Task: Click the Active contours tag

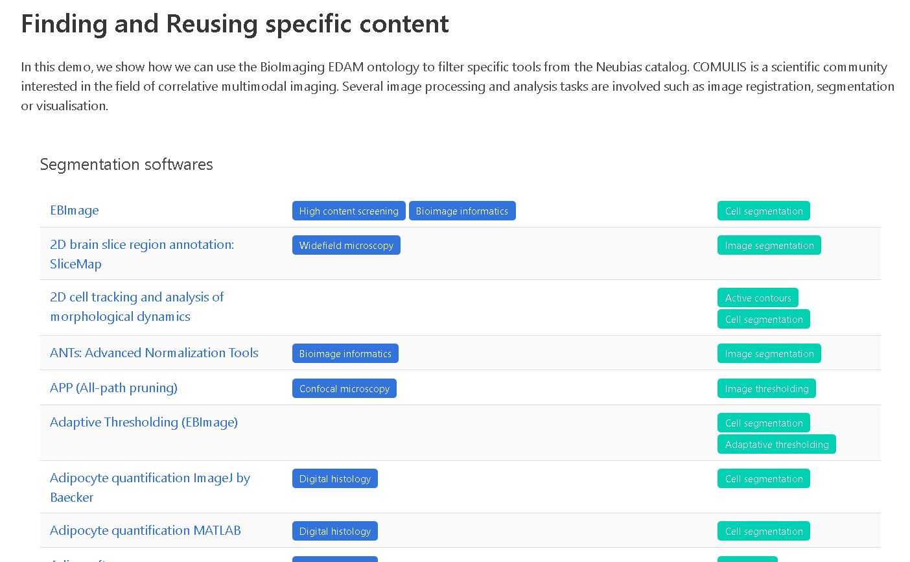Action: coord(757,298)
